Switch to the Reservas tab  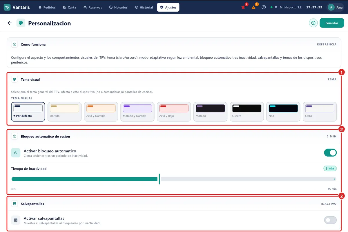[93, 7]
